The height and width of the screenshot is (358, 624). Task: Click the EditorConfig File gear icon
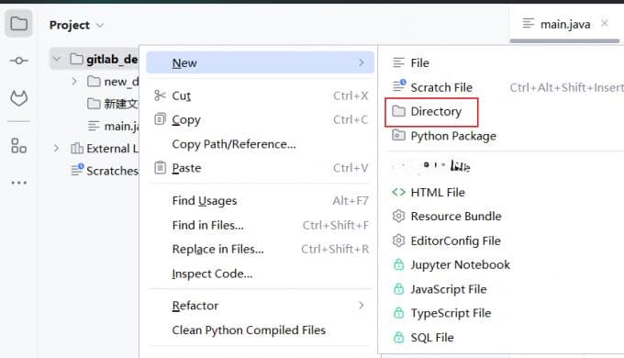tap(398, 241)
